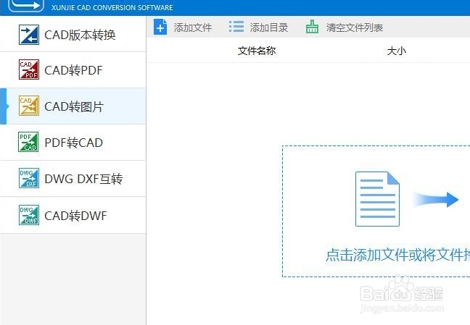Click the blue plus add-file icon
Viewport: 470px width, 325px height.
[x=160, y=27]
